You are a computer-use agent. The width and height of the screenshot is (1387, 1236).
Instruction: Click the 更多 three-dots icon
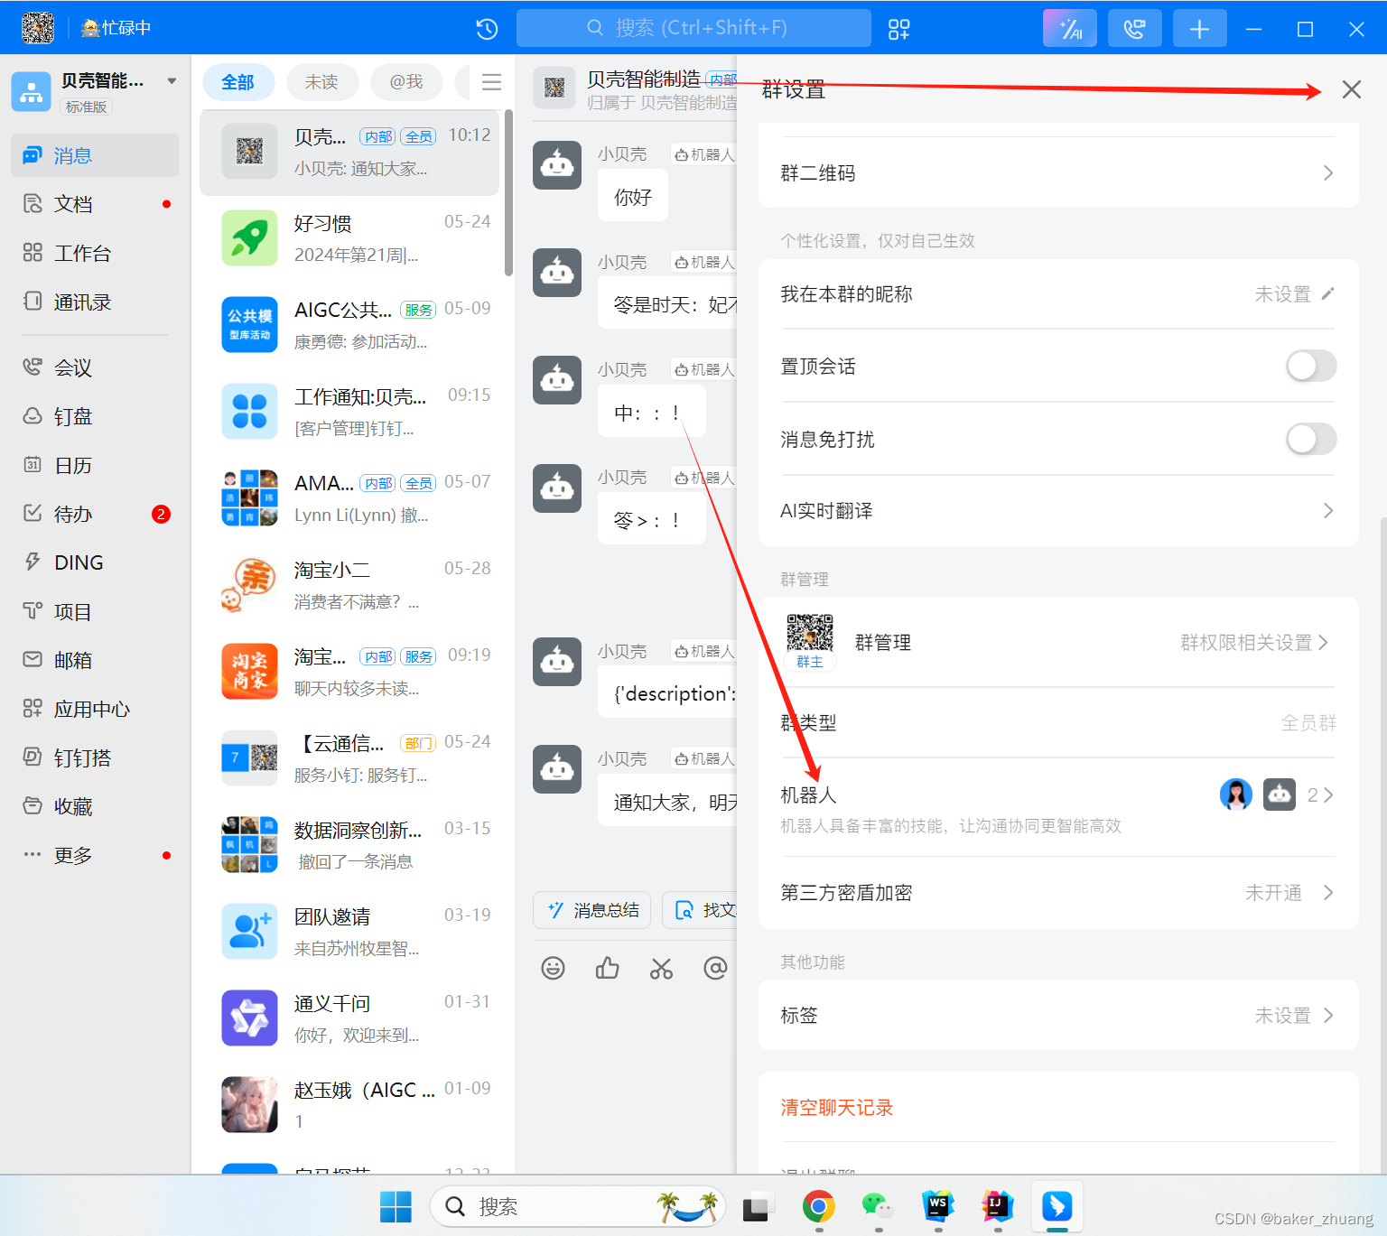click(x=33, y=854)
